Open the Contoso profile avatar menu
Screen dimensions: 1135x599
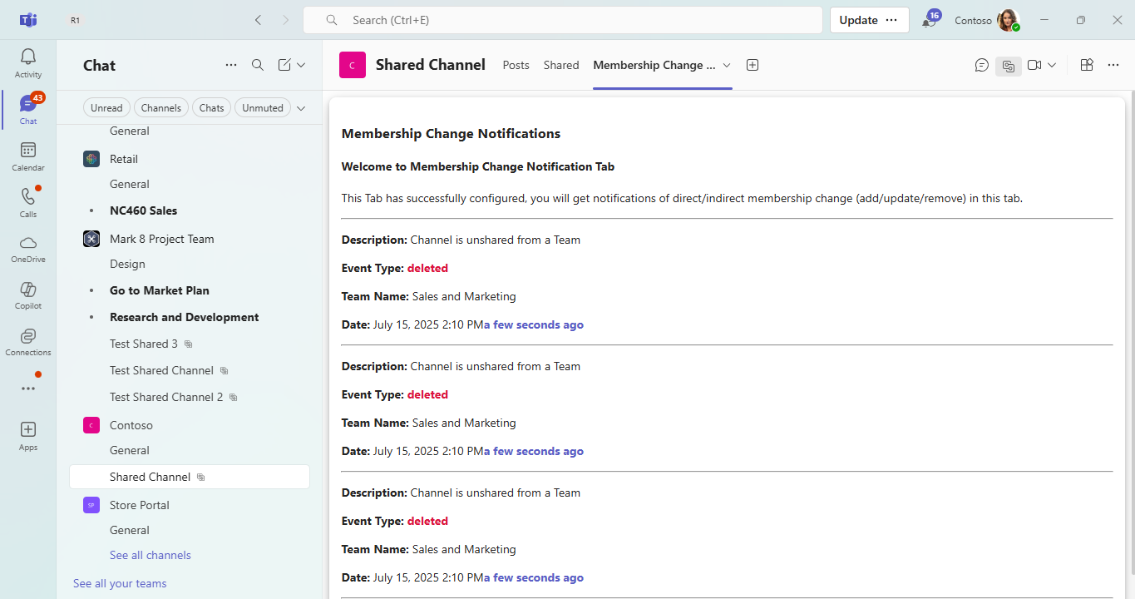click(1009, 20)
